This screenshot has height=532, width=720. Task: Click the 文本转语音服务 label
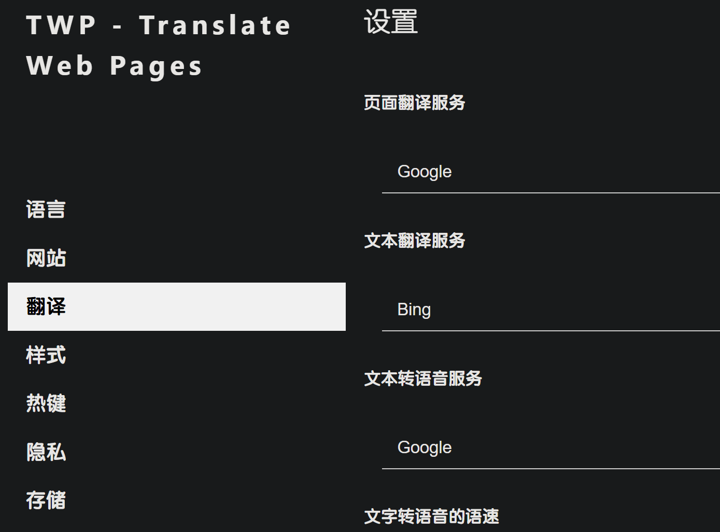click(422, 379)
